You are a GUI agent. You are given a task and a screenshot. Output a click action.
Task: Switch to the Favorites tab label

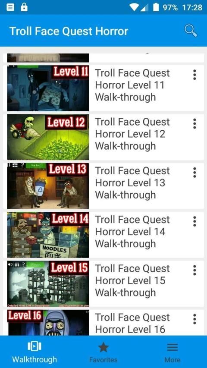coord(103,360)
